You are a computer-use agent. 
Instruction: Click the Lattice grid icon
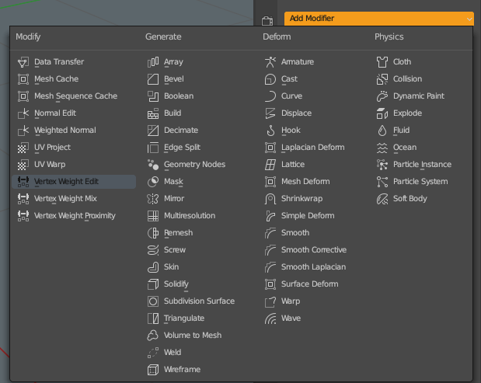coord(270,165)
